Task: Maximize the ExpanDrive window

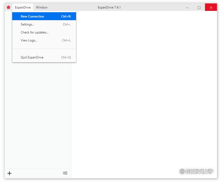Action: (199, 7)
